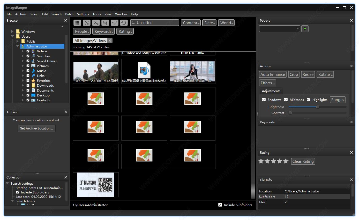
Task: Set rating to one star
Action: coord(261,161)
